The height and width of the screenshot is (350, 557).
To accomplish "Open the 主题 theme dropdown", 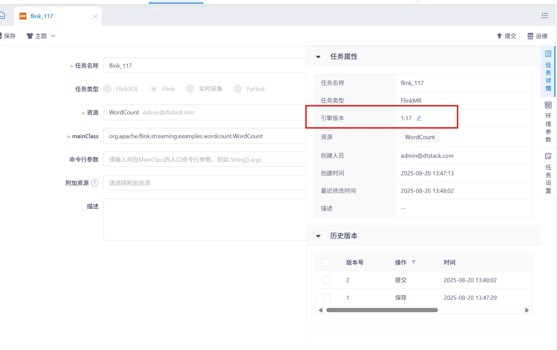I will click(41, 36).
